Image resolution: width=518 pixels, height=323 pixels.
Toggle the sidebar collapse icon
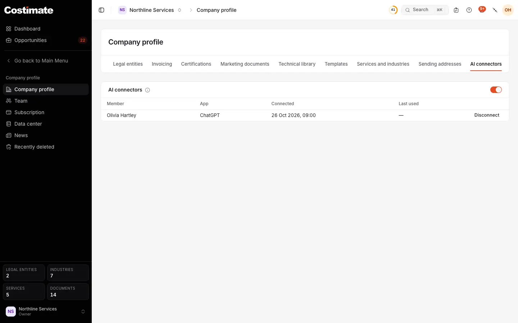(x=101, y=10)
